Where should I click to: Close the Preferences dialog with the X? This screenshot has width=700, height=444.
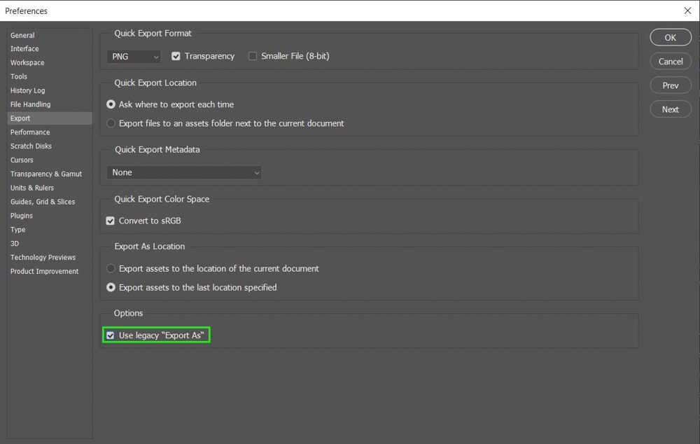[x=687, y=11]
